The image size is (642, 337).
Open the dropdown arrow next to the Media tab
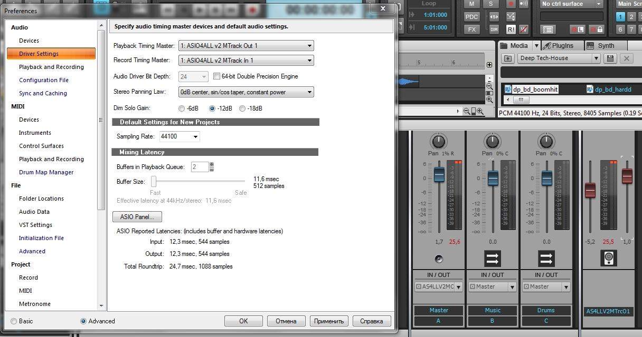click(x=536, y=46)
